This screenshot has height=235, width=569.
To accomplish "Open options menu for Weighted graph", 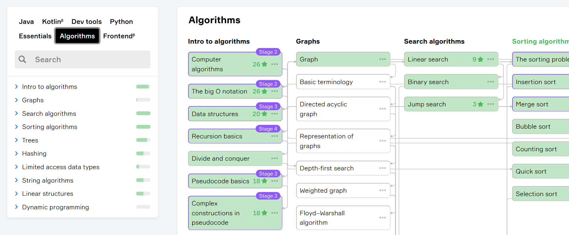I will coord(382,190).
